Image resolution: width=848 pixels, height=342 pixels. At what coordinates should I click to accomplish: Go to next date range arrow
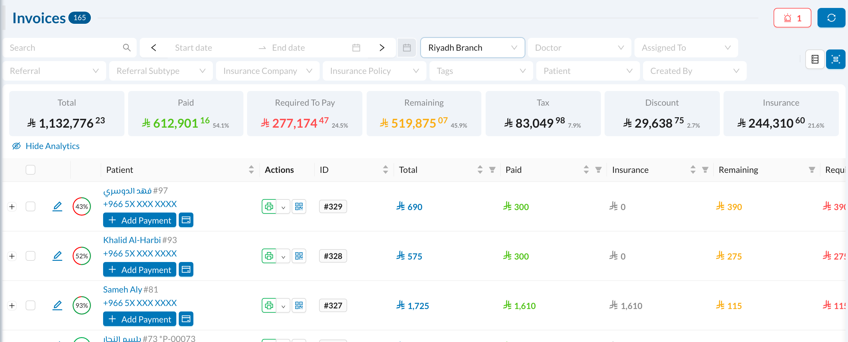(x=382, y=48)
